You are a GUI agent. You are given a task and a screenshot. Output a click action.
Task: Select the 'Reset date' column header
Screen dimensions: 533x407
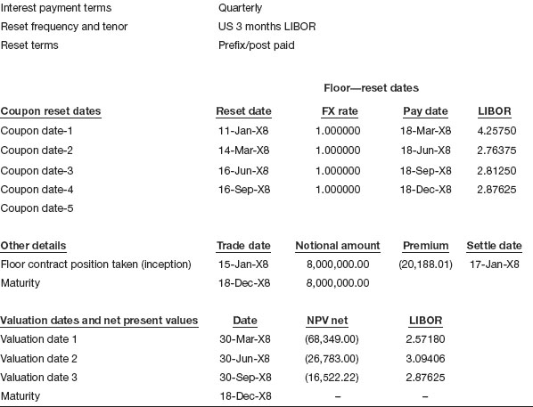pyautogui.click(x=243, y=111)
